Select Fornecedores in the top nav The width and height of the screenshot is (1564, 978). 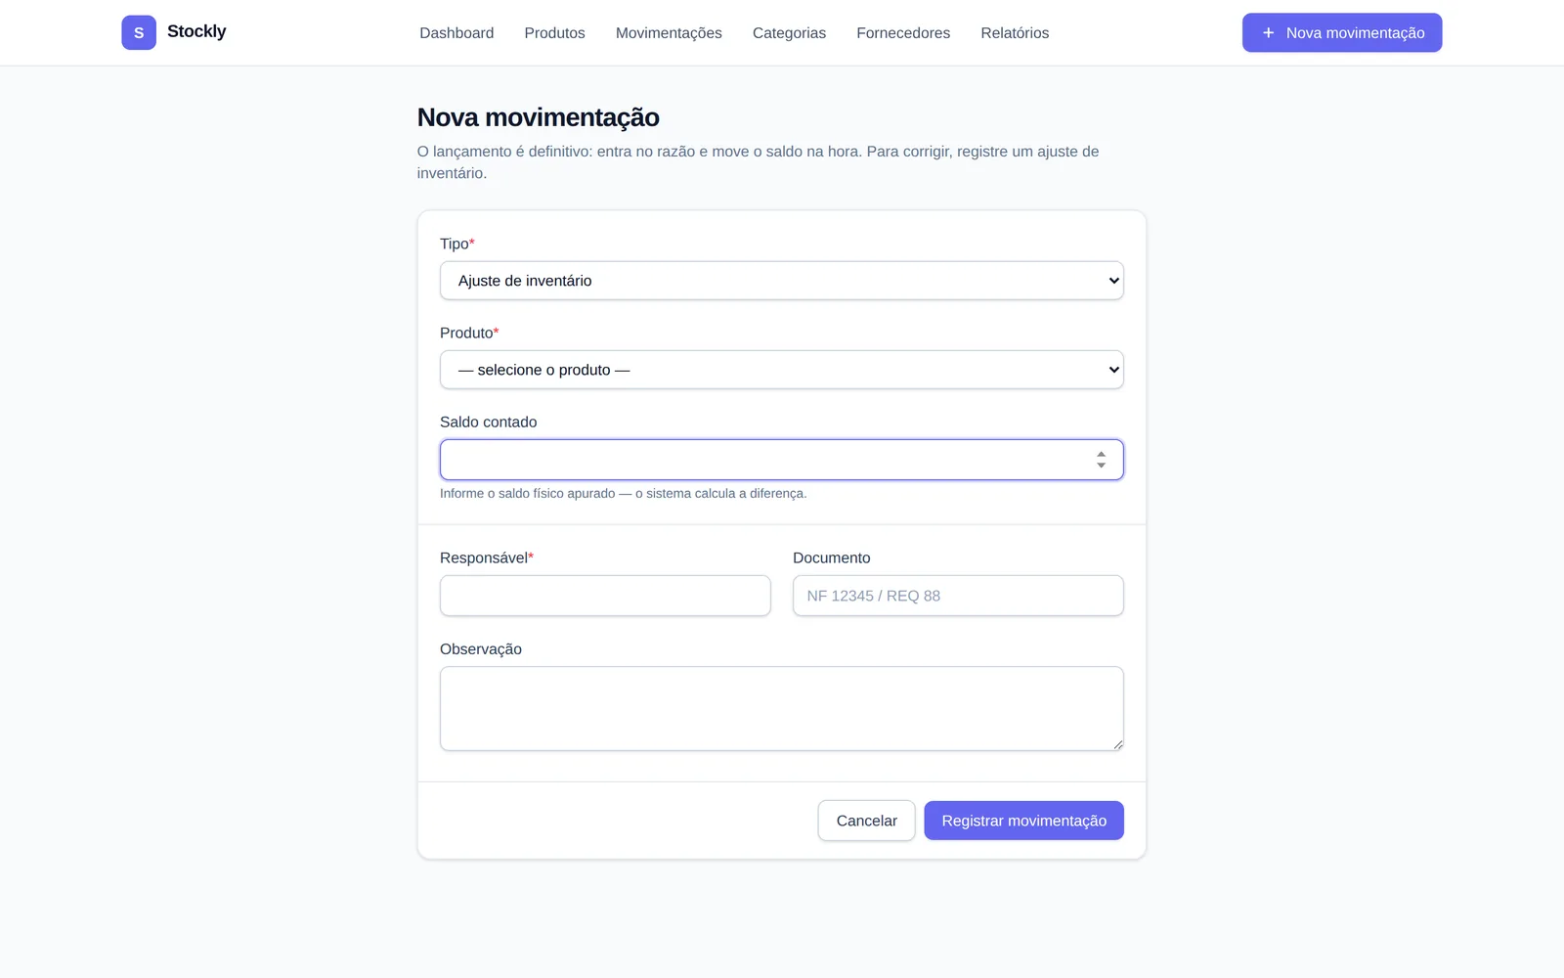(x=903, y=32)
